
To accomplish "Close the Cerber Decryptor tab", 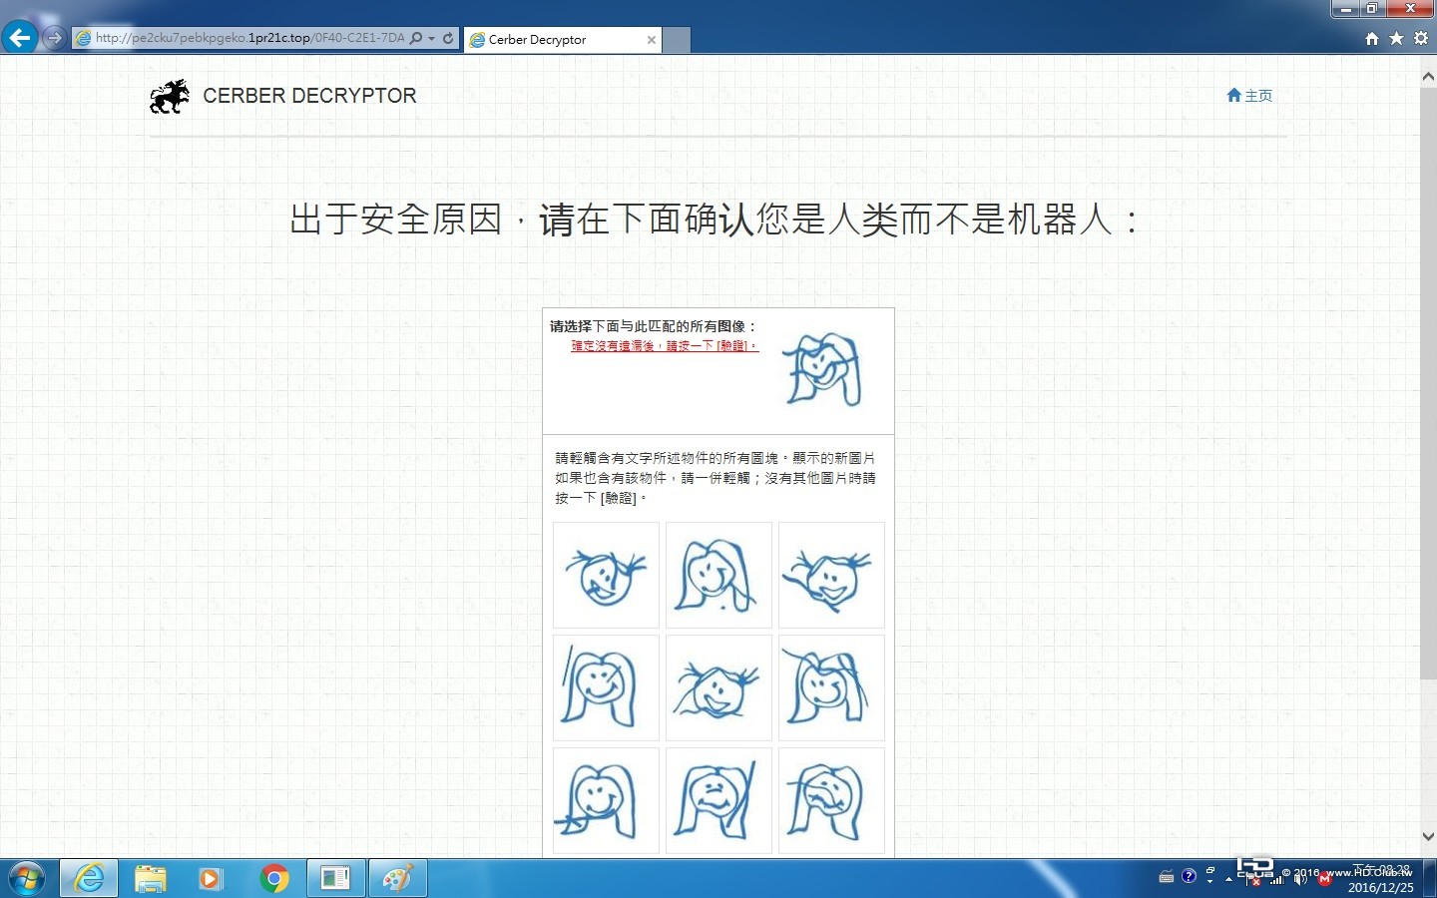I will pos(652,40).
